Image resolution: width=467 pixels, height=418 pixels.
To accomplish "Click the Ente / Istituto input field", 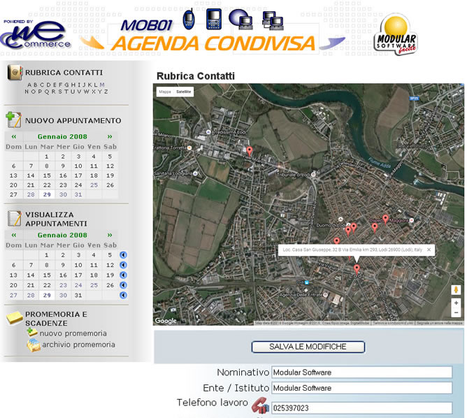I will pos(362,388).
